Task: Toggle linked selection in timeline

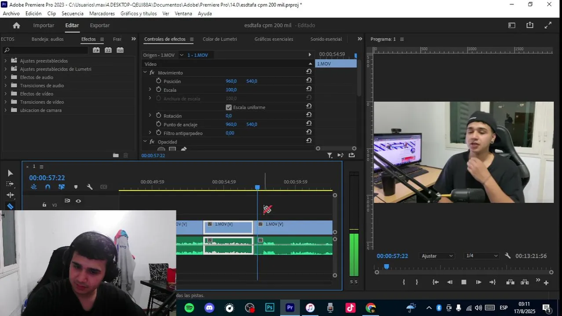Action: pos(62,187)
